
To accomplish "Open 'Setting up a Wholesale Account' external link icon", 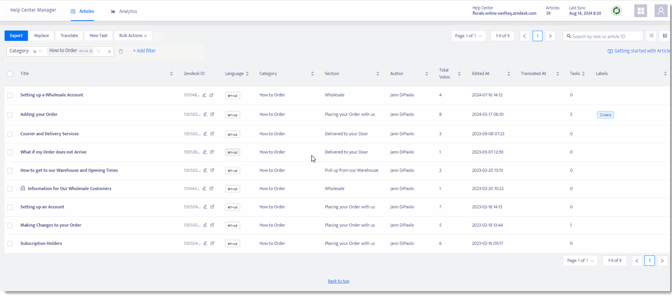I will [211, 95].
